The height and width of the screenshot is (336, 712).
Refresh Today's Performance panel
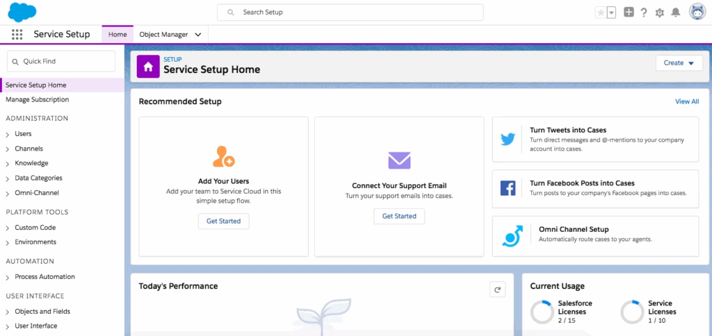(x=497, y=290)
